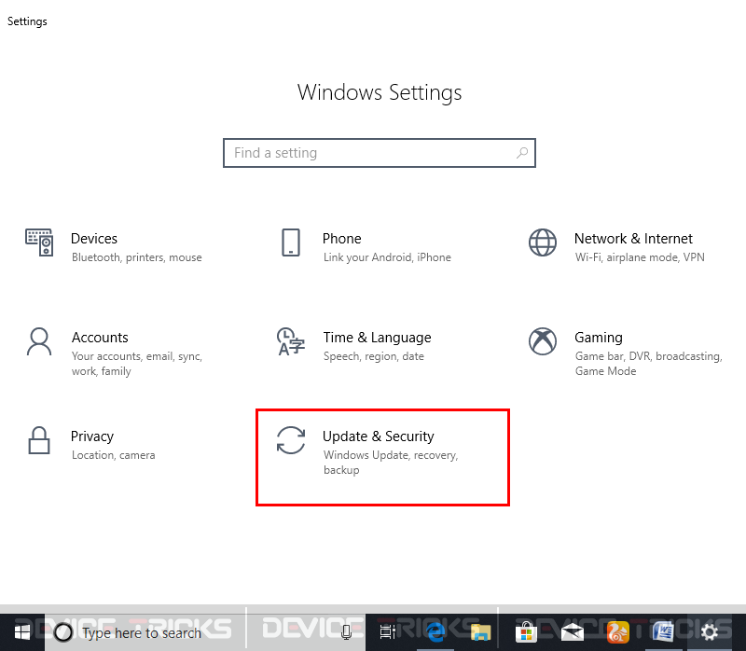Open Microsoft Word from the taskbar
Viewport: 746px width, 651px height.
(x=663, y=632)
